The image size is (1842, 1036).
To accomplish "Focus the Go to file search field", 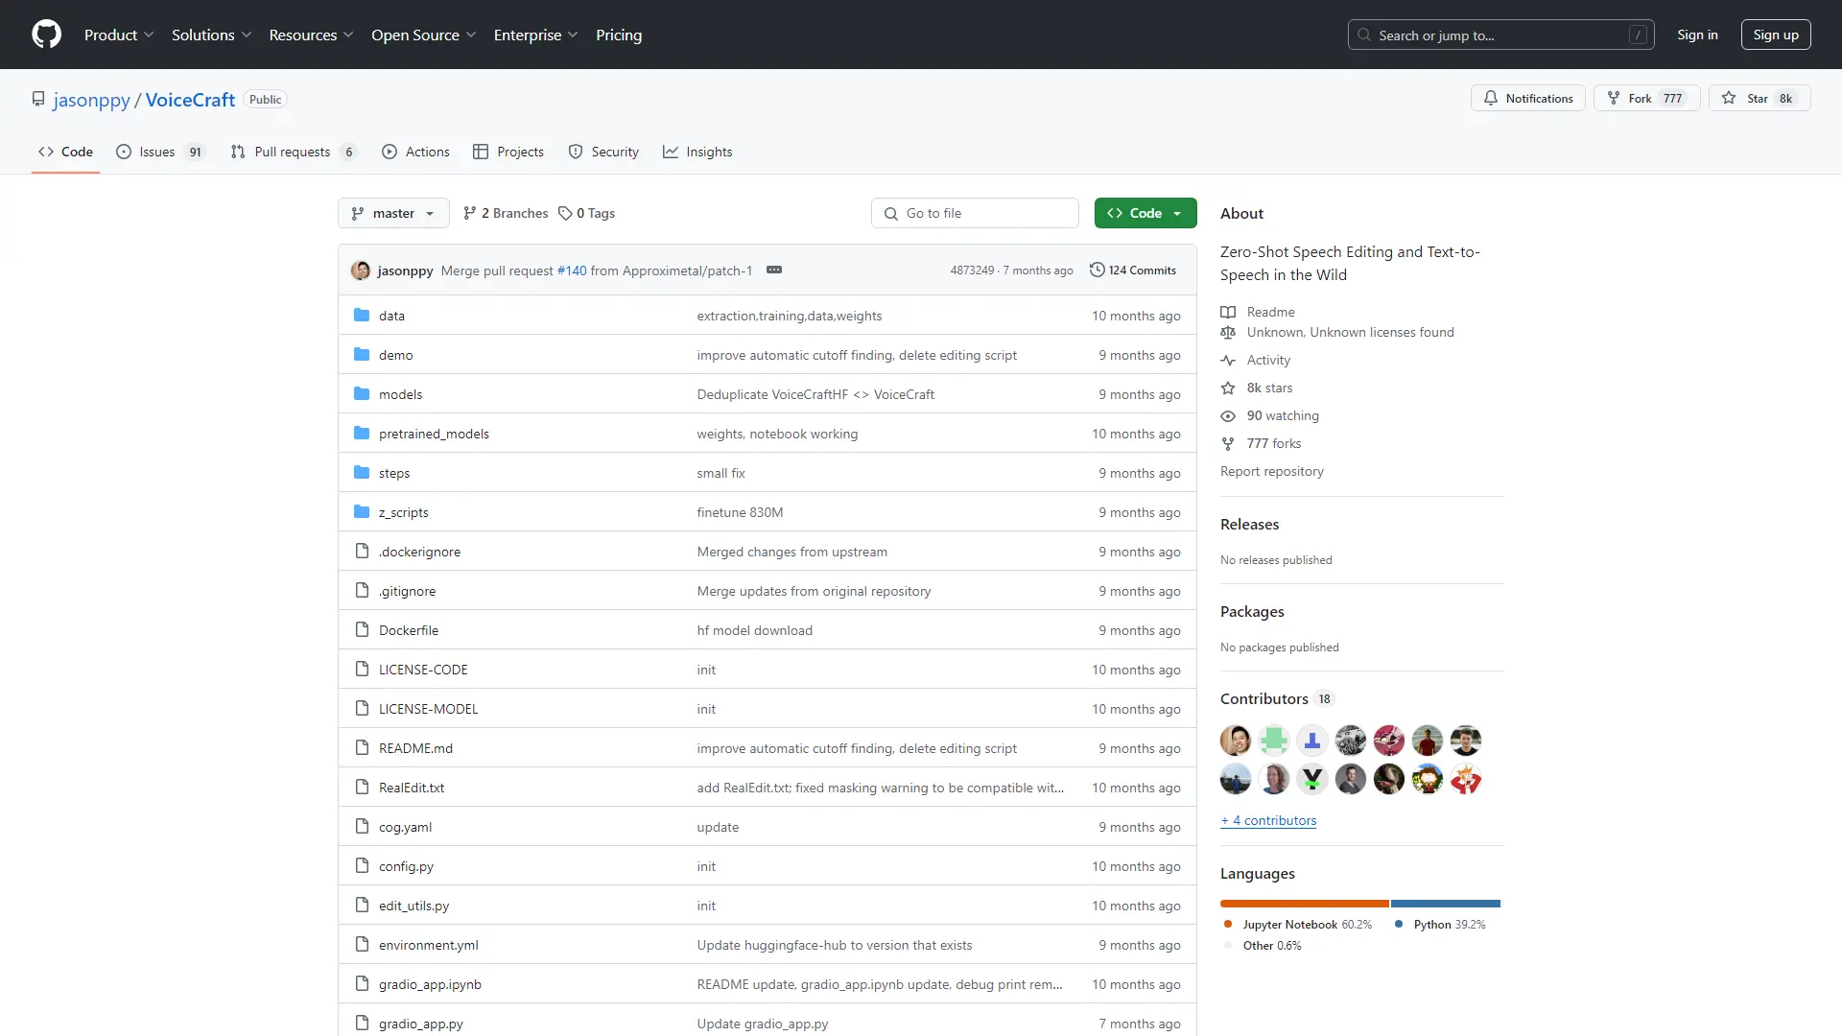I will (x=976, y=213).
